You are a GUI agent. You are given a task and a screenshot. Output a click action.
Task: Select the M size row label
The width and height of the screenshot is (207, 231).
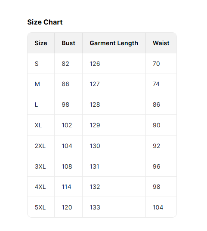[x=37, y=84]
